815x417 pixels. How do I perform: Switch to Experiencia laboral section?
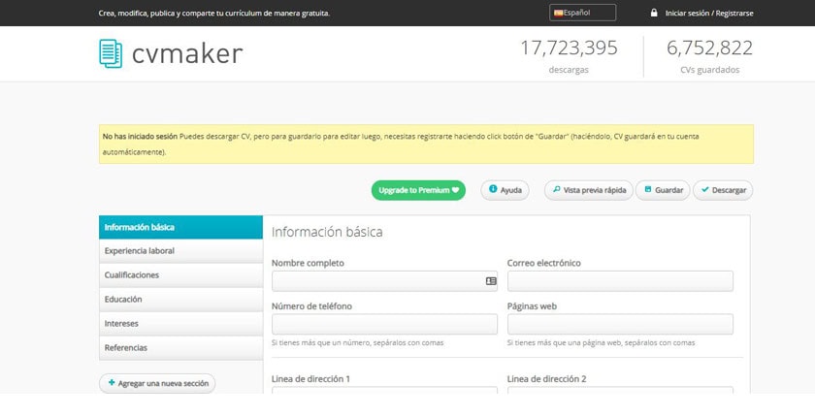[x=180, y=251]
